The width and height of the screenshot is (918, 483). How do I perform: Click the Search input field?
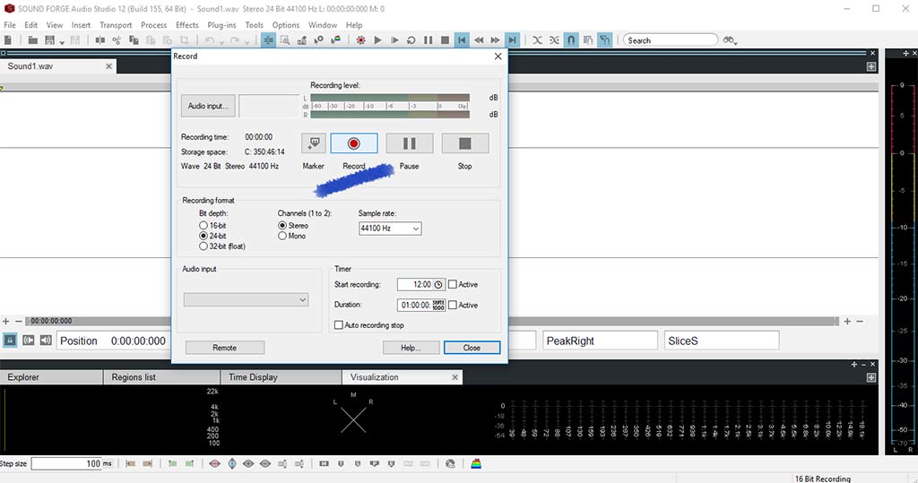pyautogui.click(x=671, y=40)
